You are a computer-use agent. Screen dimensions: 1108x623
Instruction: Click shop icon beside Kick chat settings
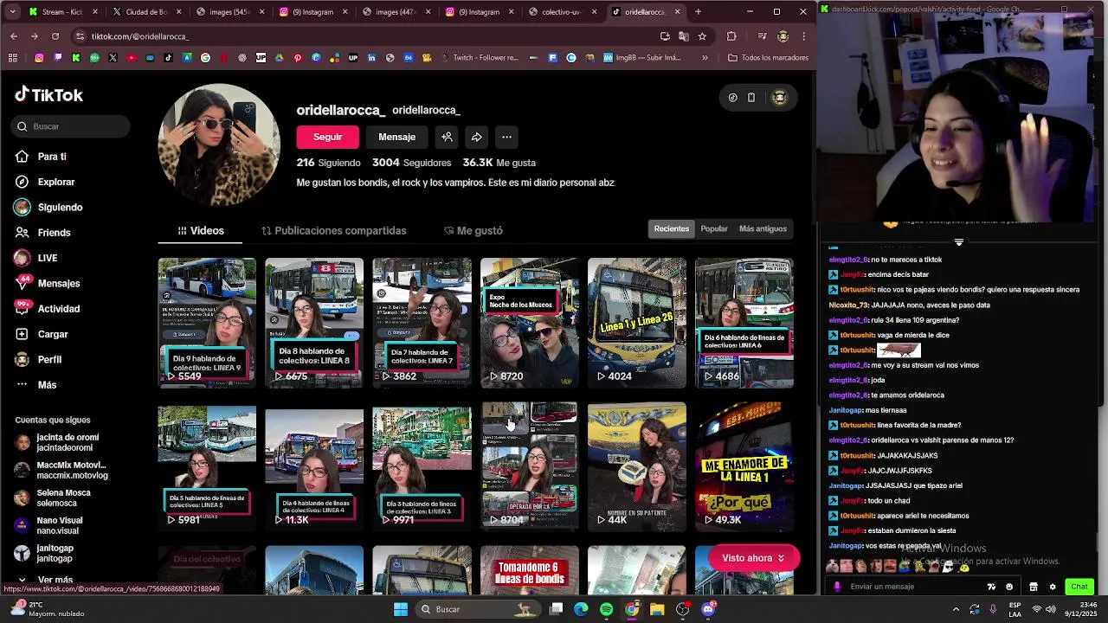click(x=1034, y=587)
